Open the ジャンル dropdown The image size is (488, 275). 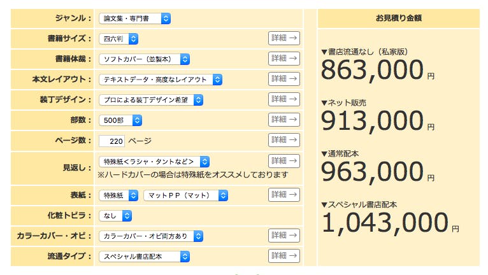[134, 18]
